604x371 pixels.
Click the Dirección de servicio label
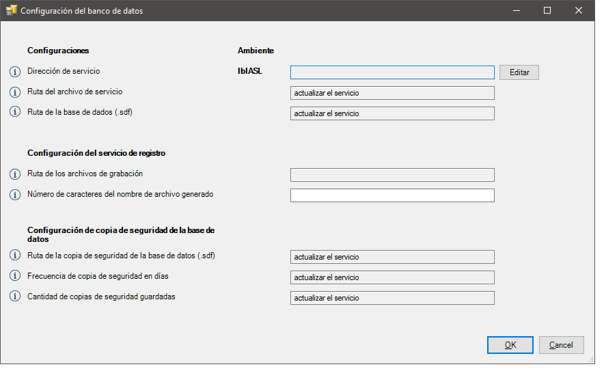tap(64, 71)
